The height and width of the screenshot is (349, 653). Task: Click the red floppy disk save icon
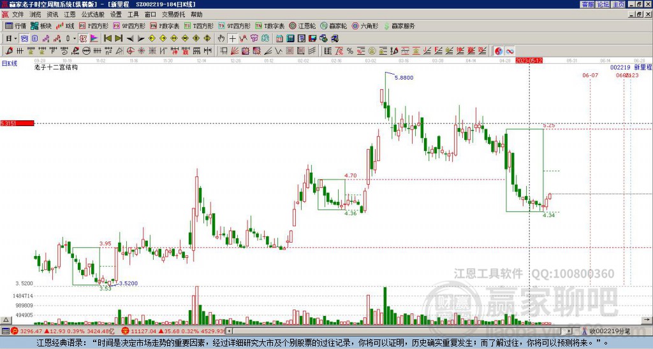(312, 38)
